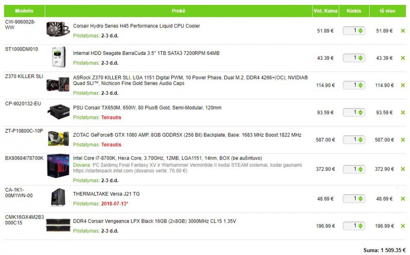Click Teirautis delivery status for Corsair PSU
This screenshot has height=255, width=410.
point(111,117)
